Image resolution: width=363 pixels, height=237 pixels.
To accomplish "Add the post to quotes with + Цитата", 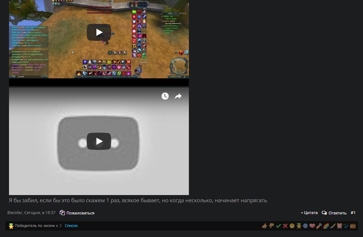I will pos(309,213).
